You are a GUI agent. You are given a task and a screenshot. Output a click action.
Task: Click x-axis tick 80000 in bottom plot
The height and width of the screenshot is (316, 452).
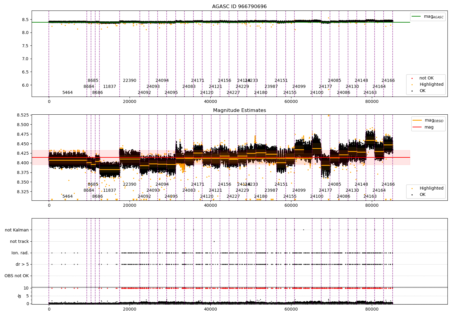pyautogui.click(x=372, y=309)
